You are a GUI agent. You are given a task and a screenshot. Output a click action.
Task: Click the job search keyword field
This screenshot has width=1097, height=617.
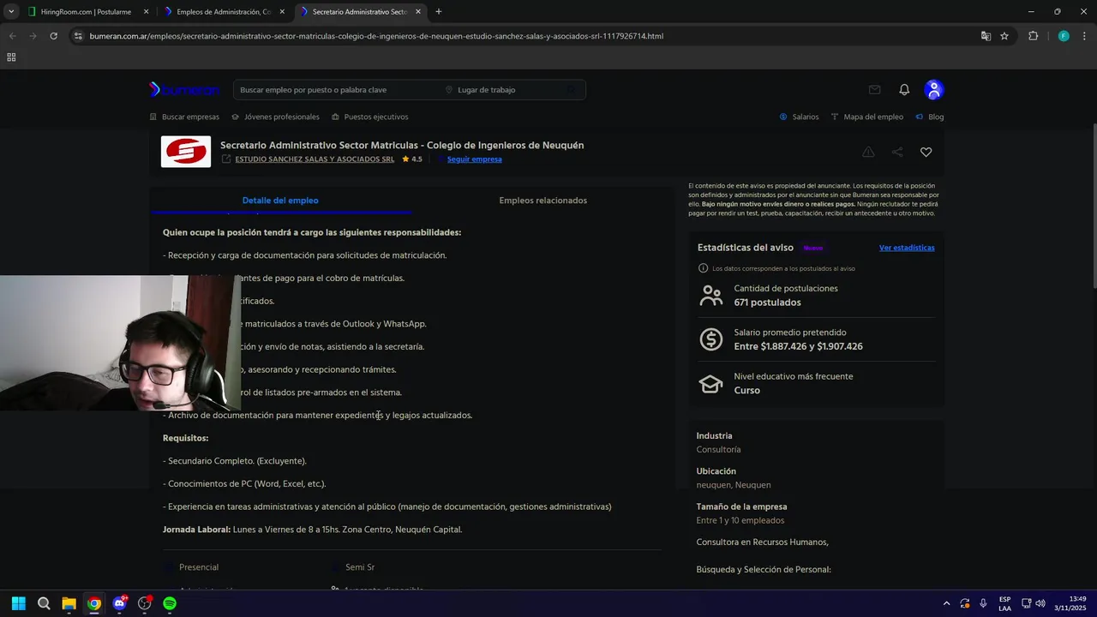[334, 90]
